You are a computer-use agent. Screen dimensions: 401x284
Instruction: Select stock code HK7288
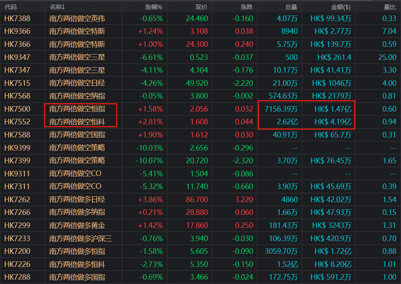click(x=17, y=277)
